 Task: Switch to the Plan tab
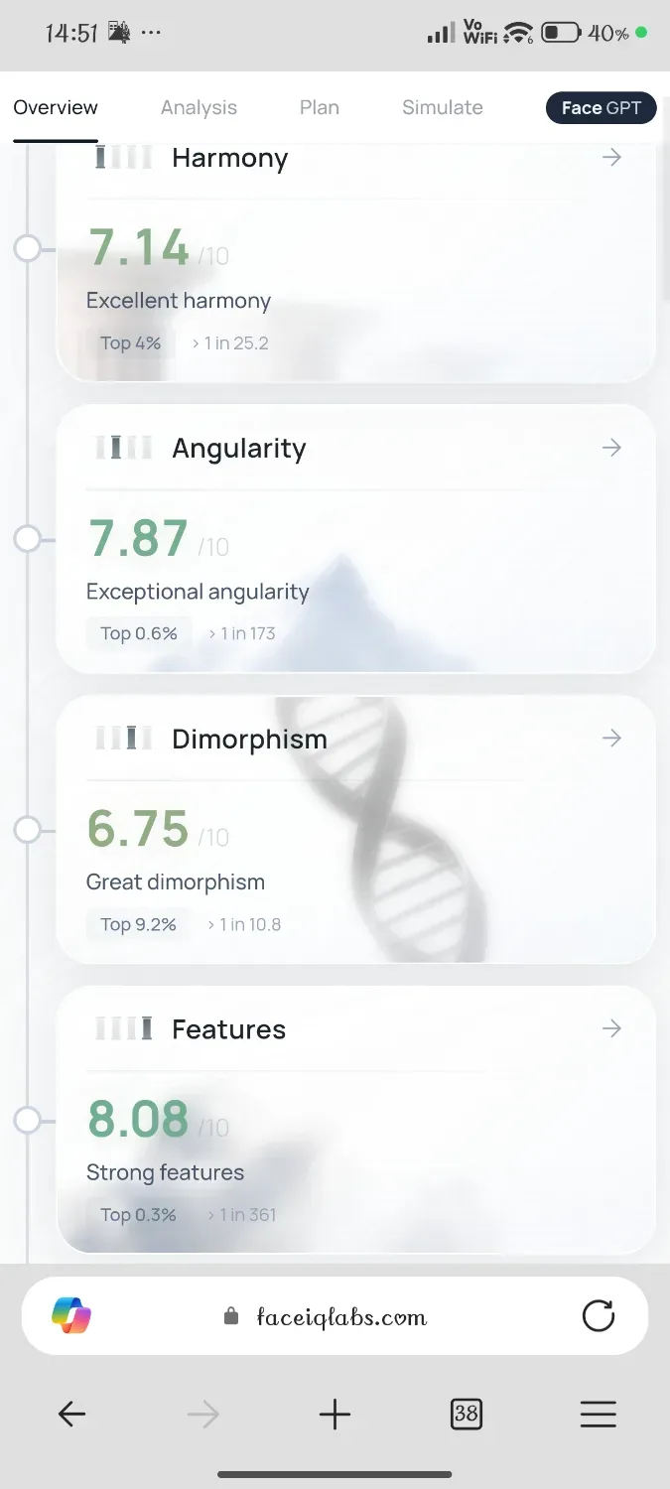pos(320,107)
